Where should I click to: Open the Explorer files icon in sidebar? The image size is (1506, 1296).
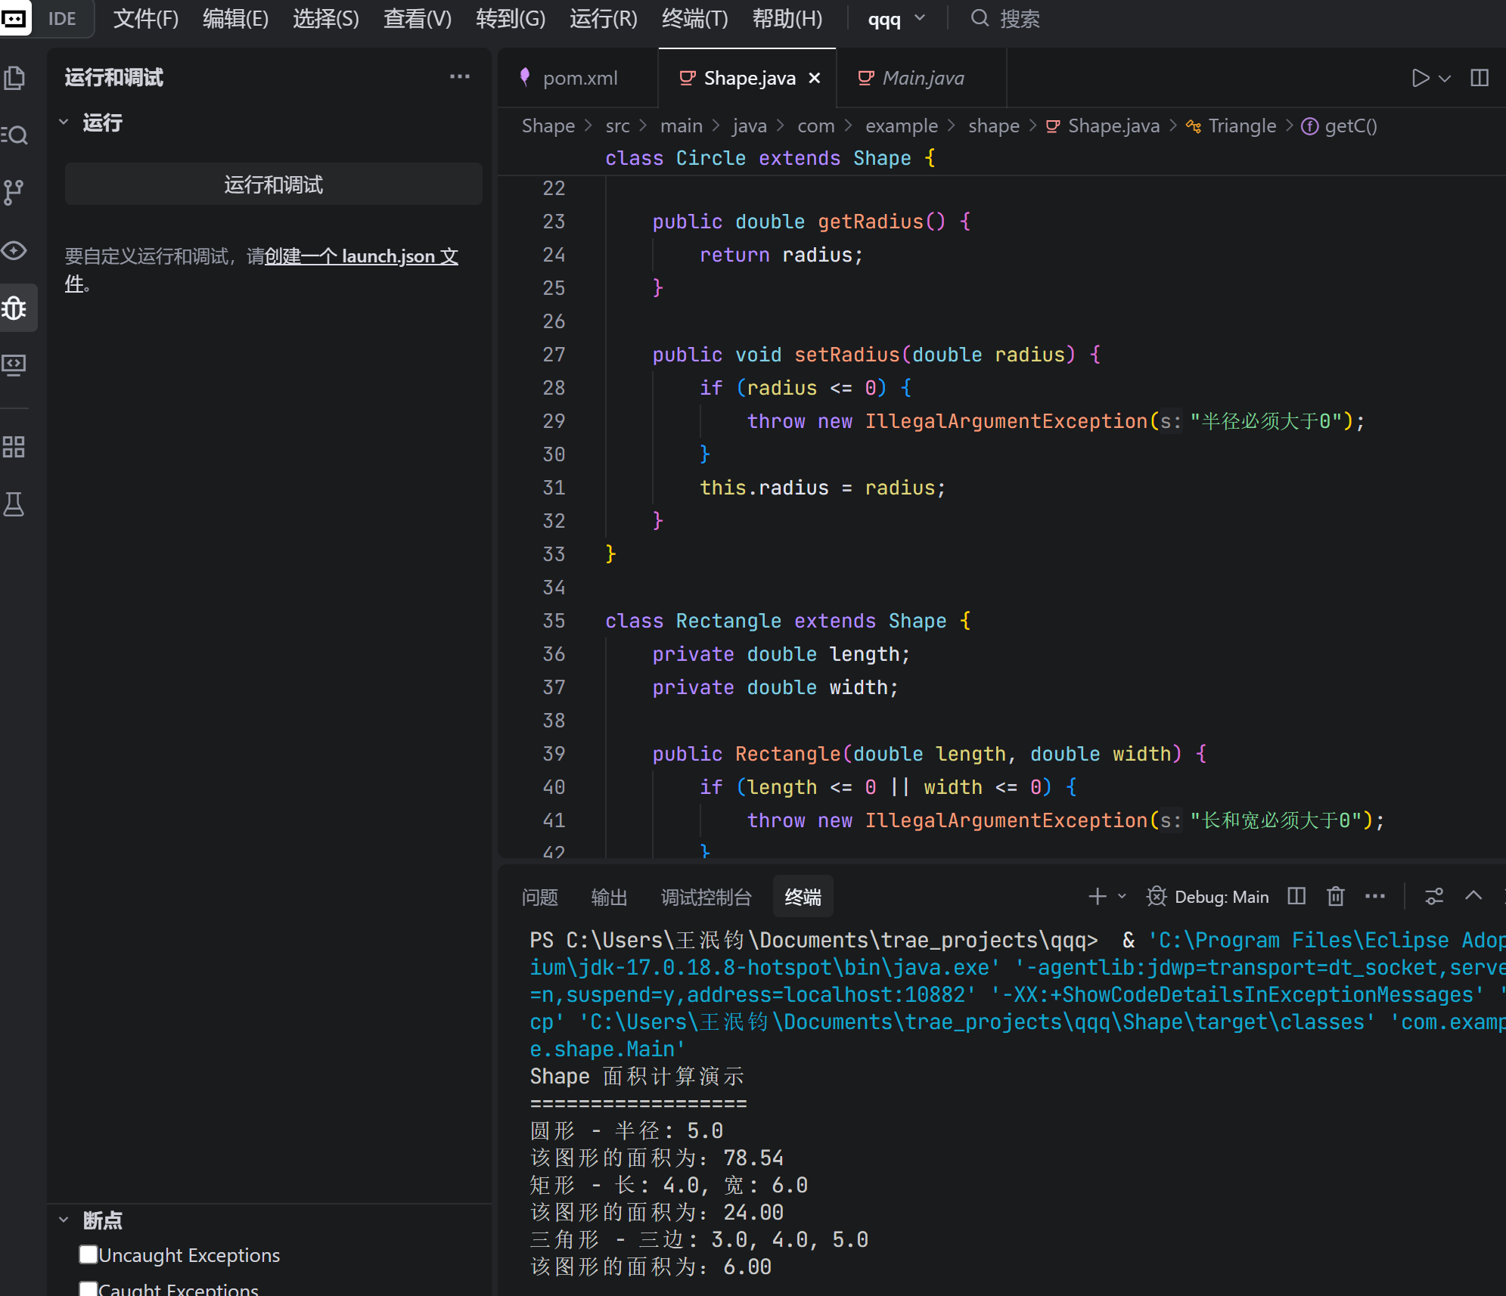[x=14, y=78]
